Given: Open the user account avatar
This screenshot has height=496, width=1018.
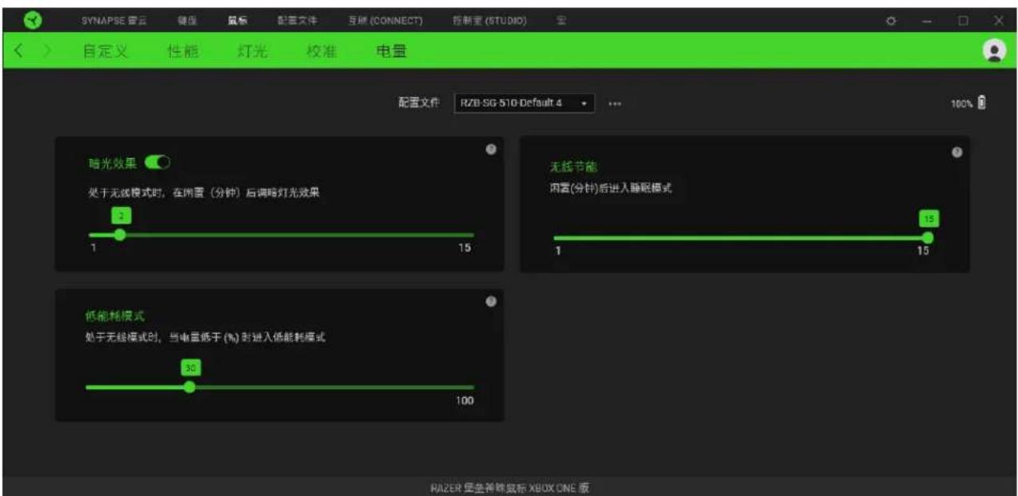Looking at the screenshot, I should [994, 50].
